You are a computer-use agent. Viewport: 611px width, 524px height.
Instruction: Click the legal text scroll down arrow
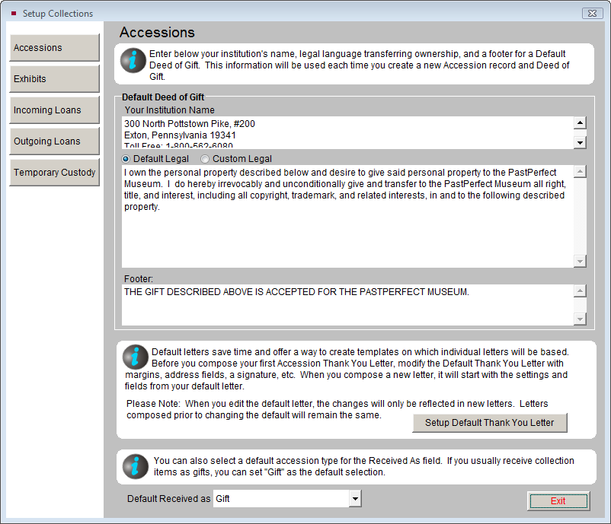(x=581, y=262)
